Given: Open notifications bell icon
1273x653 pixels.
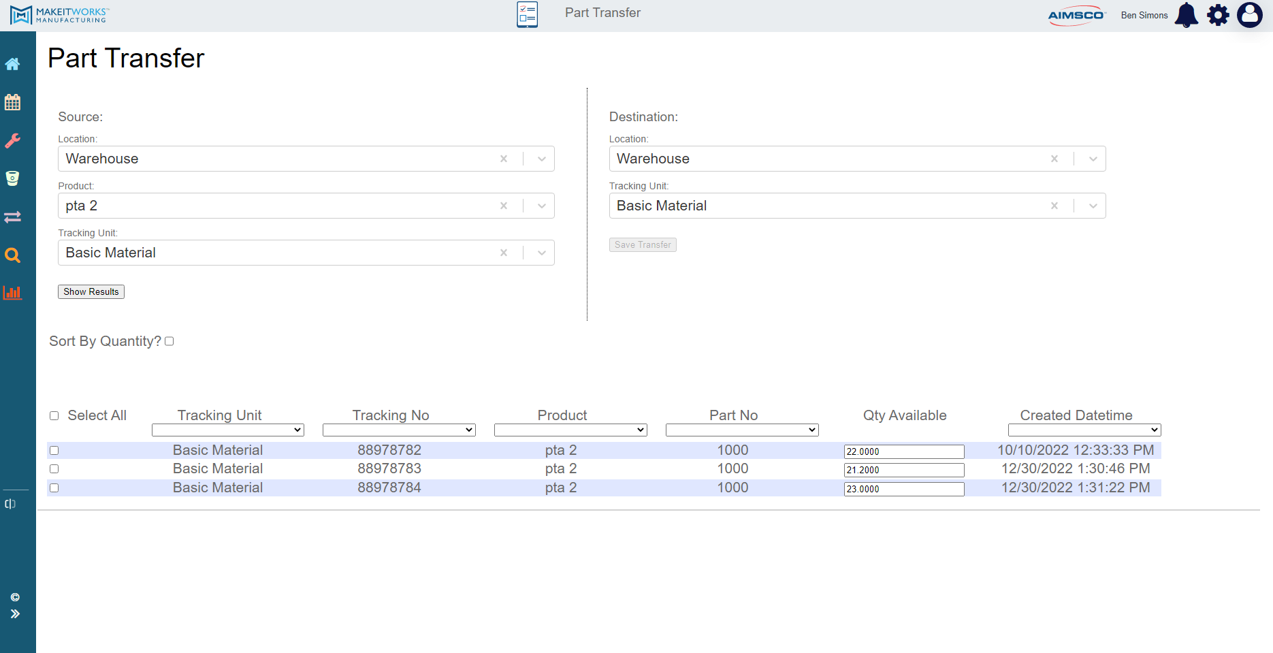Looking at the screenshot, I should tap(1187, 15).
